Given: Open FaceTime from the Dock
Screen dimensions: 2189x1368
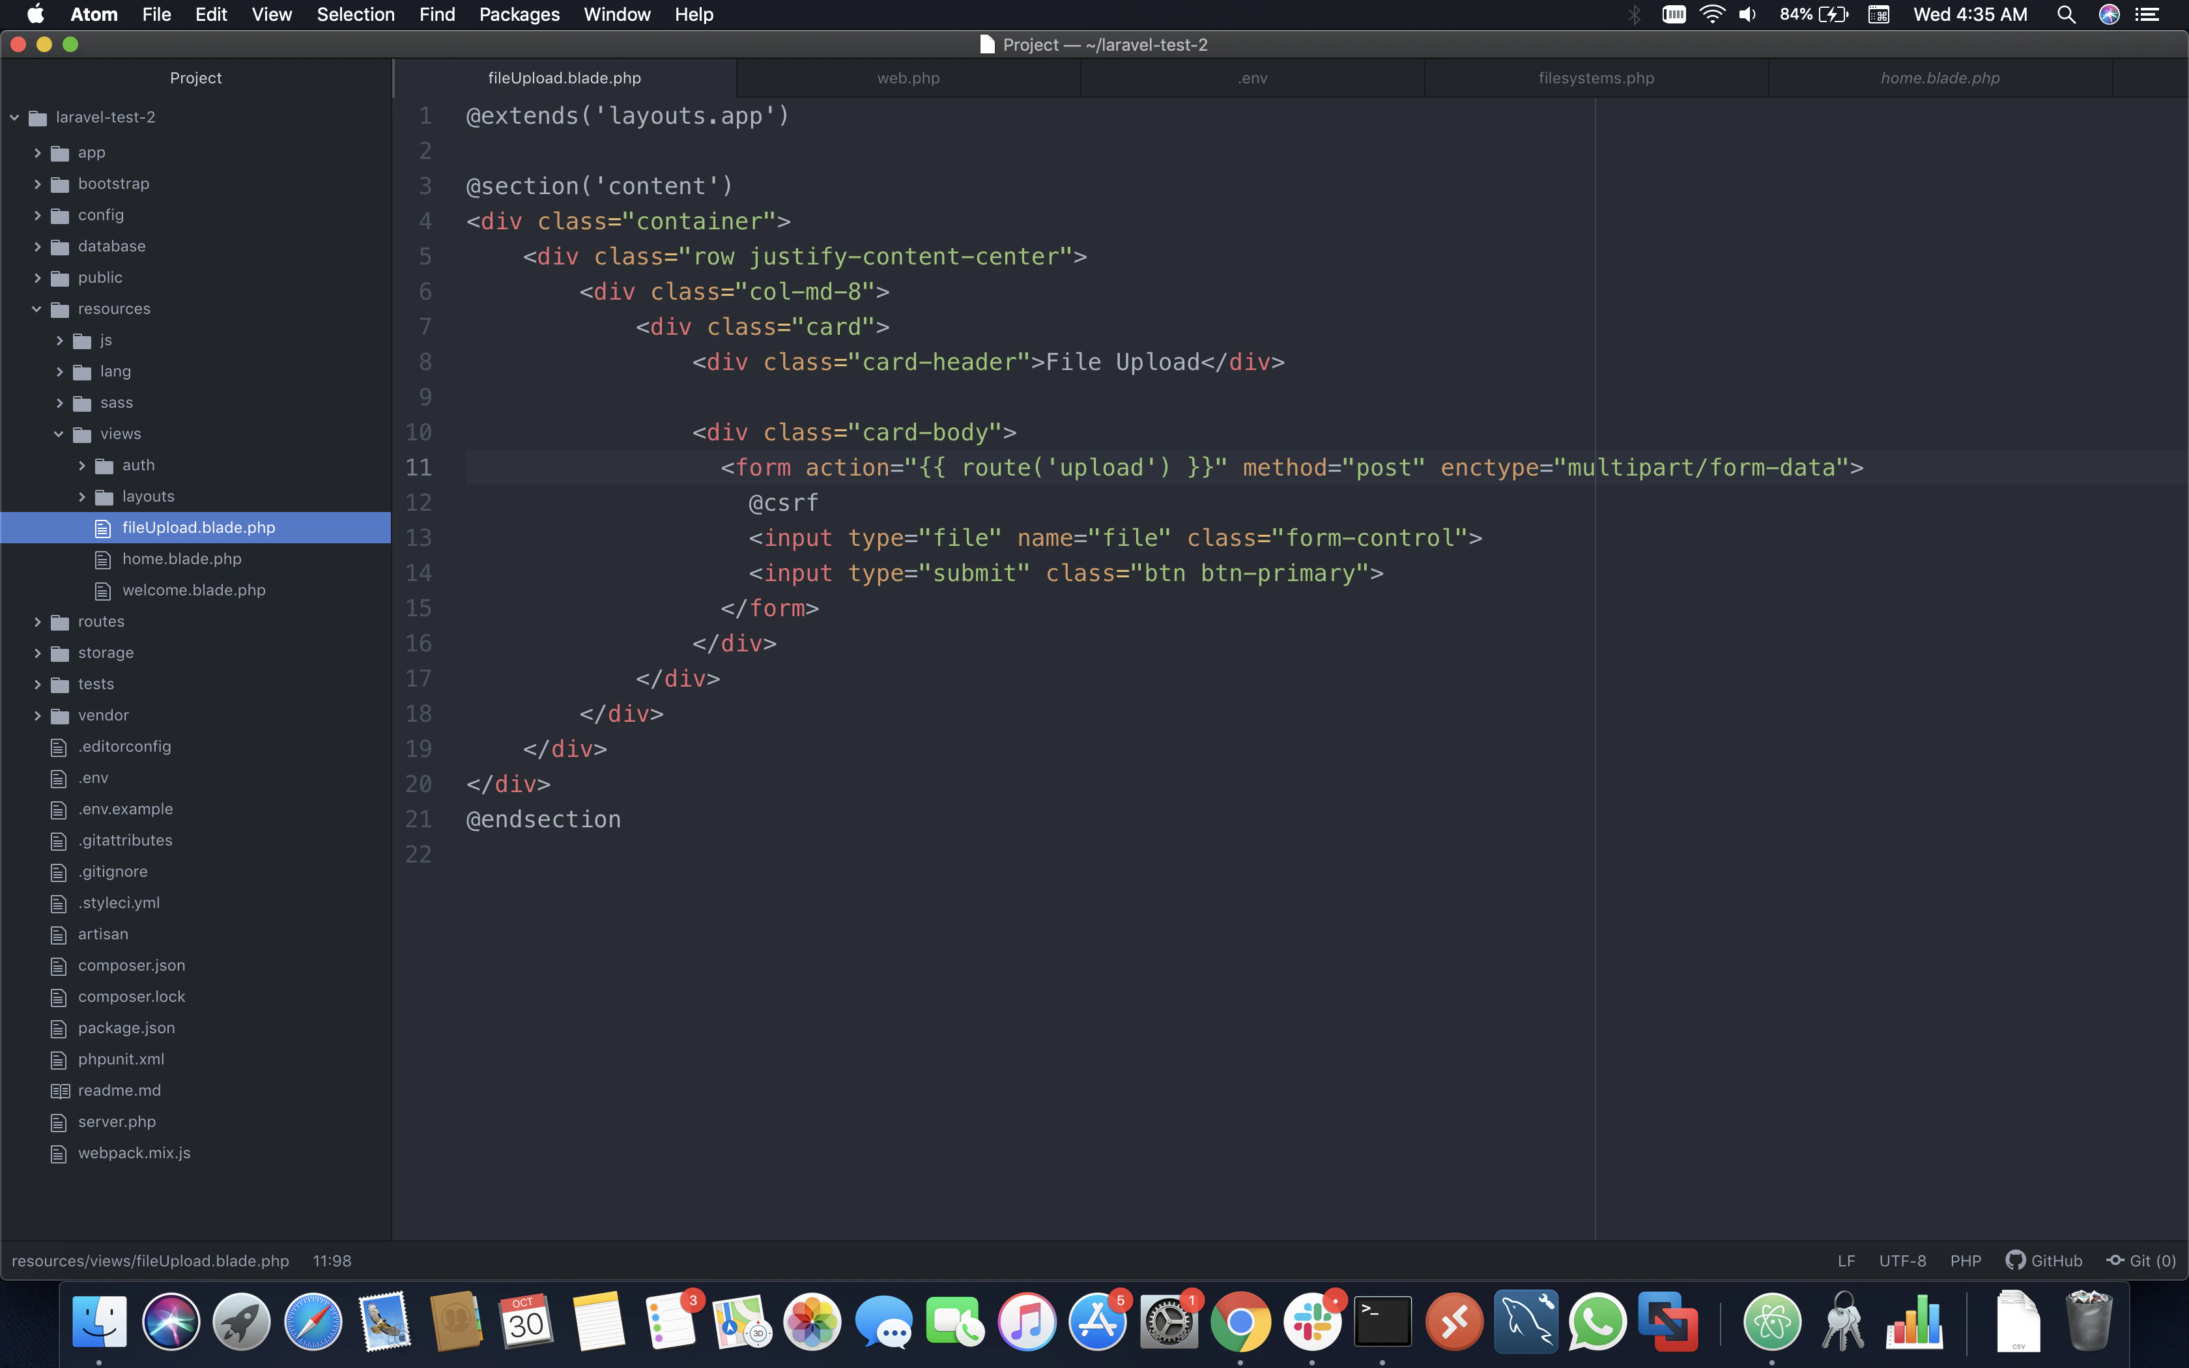Looking at the screenshot, I should [955, 1322].
